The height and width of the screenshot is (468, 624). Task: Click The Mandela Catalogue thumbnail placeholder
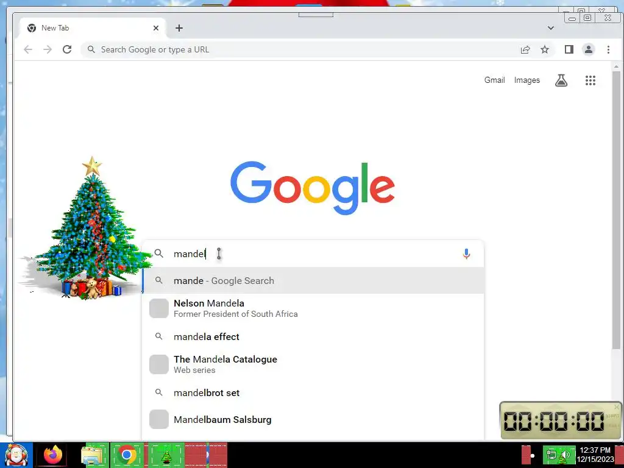pos(159,364)
